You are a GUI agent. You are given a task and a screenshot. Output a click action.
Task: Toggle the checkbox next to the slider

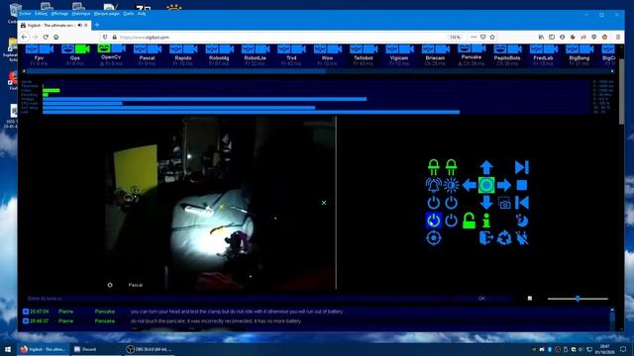(x=530, y=299)
